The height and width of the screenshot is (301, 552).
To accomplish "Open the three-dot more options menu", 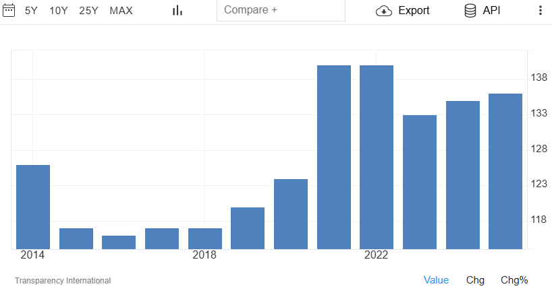I will click(x=540, y=10).
